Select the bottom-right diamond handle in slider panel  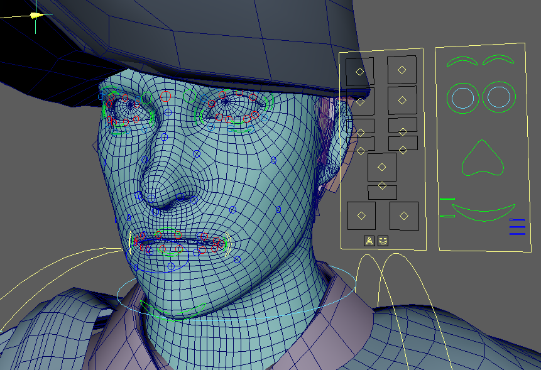[403, 215]
